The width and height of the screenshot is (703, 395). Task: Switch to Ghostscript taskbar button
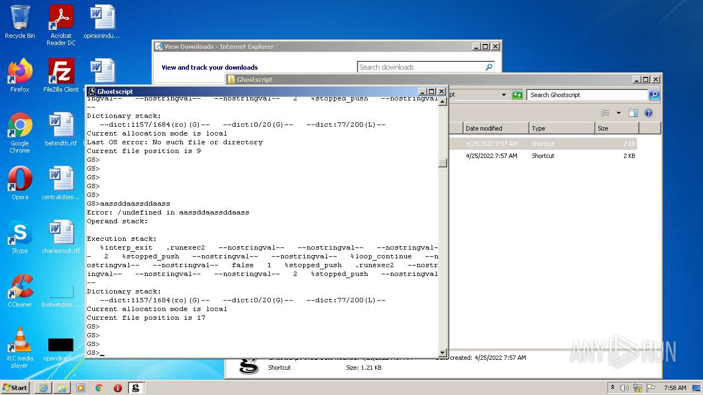[x=136, y=388]
